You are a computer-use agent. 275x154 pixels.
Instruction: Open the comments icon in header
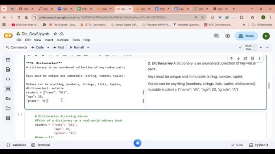(x=216, y=36)
